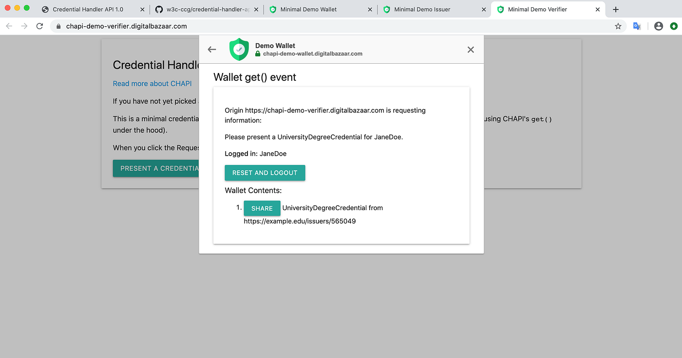Click the Demo Wallet title text

coord(275,46)
